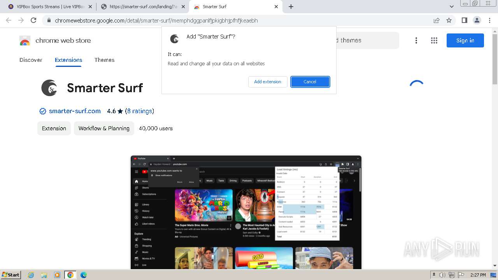Open the extension screenshot preview image

coord(246,212)
